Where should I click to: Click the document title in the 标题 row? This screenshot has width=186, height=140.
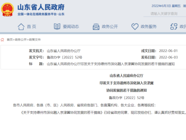point(111,64)
